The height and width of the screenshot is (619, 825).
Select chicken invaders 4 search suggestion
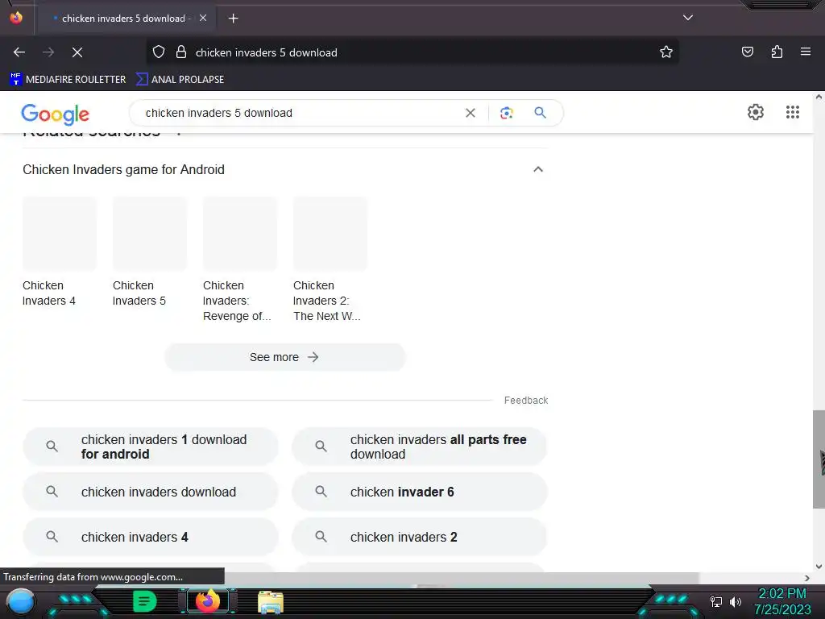(x=151, y=537)
